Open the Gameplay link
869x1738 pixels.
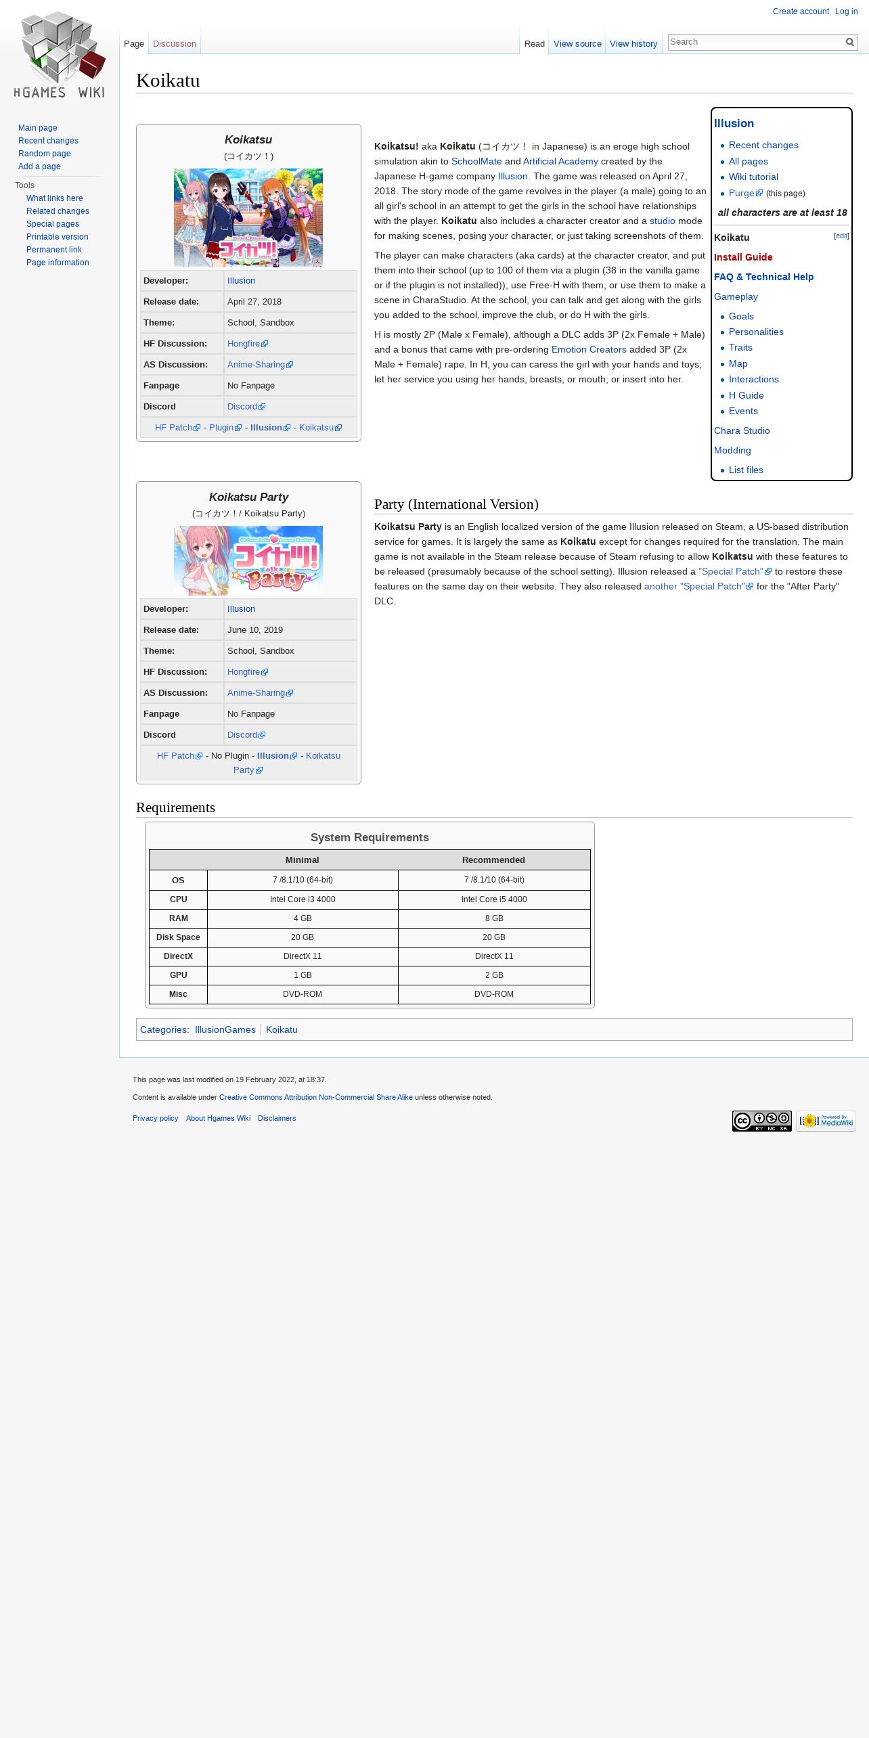pyautogui.click(x=736, y=296)
